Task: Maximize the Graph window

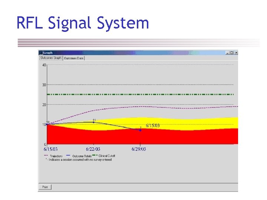Action: tap(231, 53)
